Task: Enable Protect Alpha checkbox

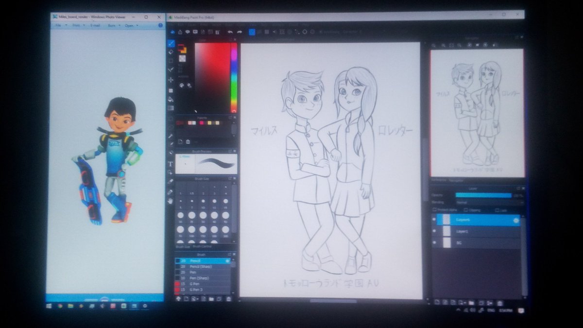Action: (x=435, y=210)
